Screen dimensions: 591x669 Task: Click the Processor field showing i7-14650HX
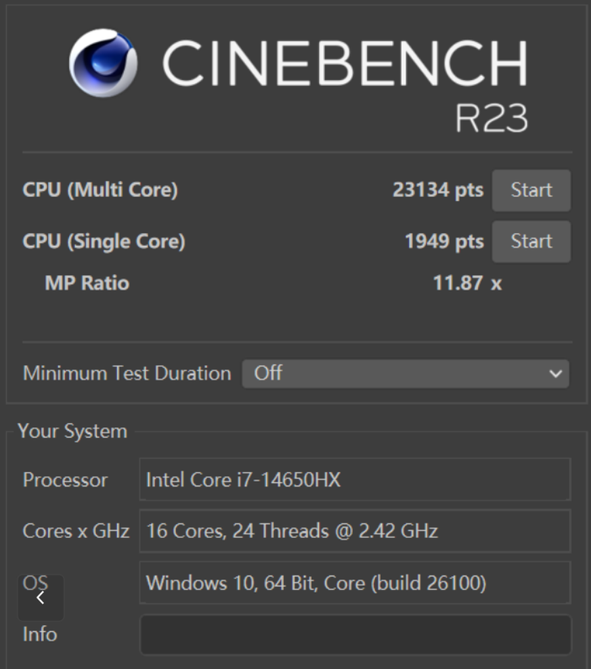(x=355, y=480)
